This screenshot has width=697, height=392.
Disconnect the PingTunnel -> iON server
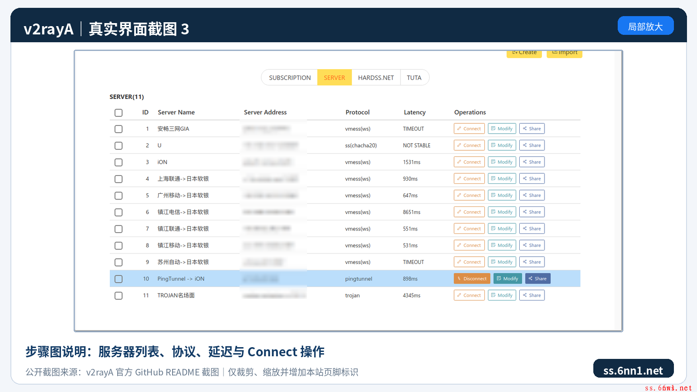pos(472,279)
